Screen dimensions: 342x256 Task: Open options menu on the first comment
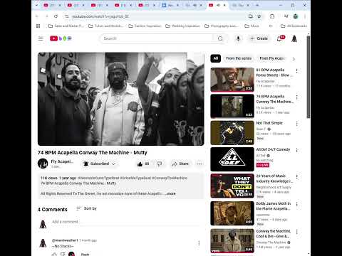click(199, 243)
